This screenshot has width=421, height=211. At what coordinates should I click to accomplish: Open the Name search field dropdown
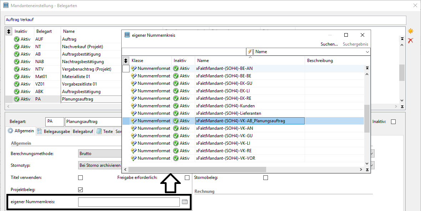(x=367, y=52)
